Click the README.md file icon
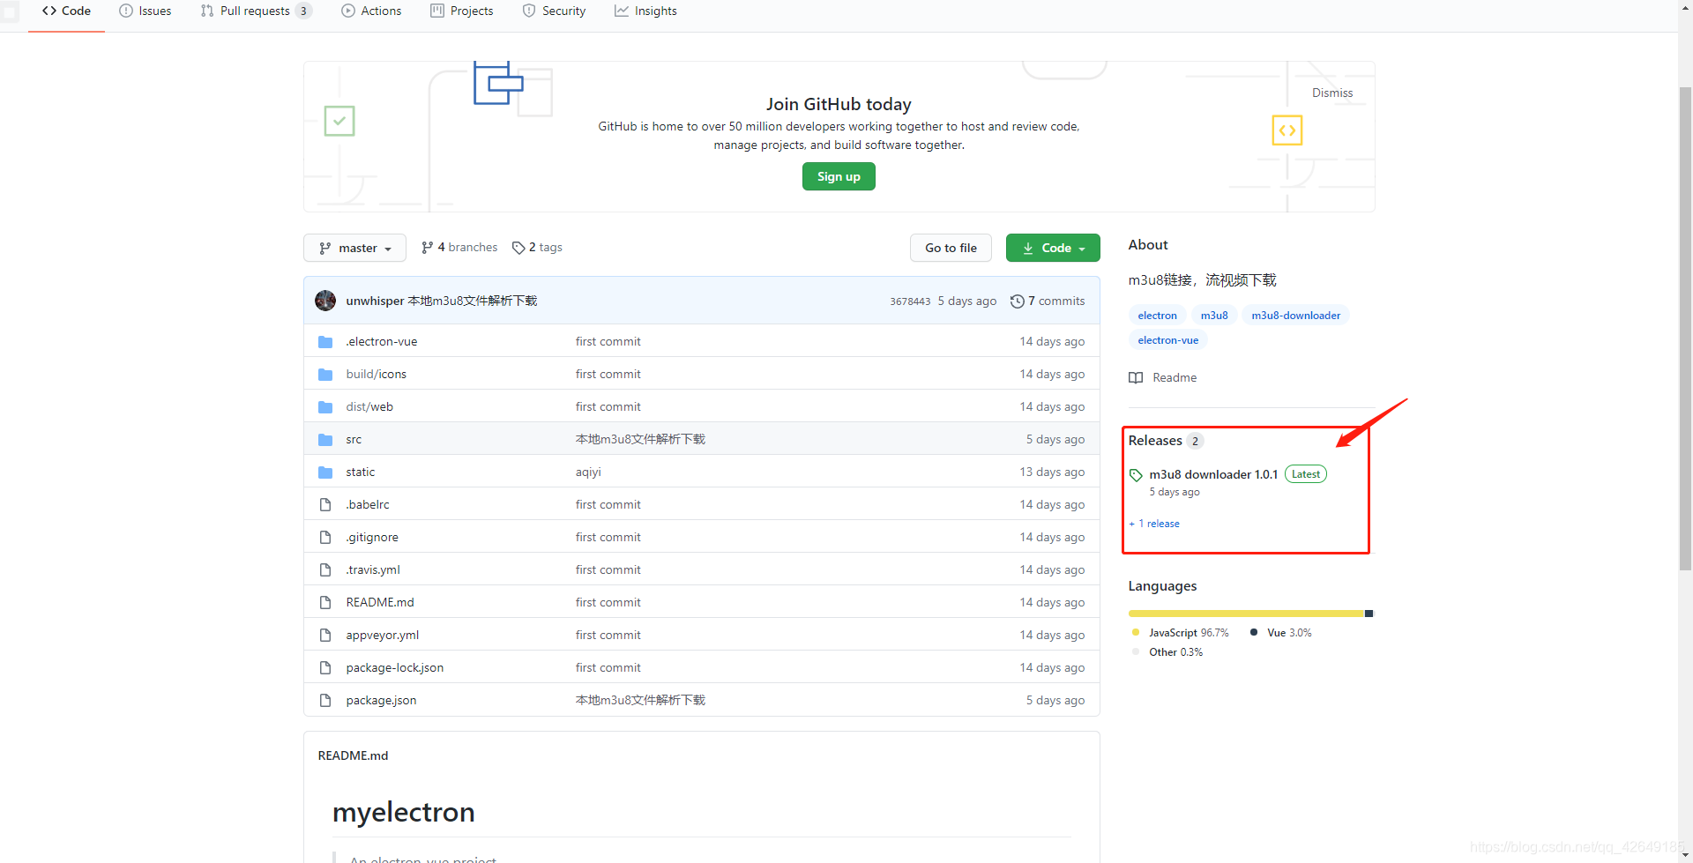1693x863 pixels. click(x=325, y=602)
